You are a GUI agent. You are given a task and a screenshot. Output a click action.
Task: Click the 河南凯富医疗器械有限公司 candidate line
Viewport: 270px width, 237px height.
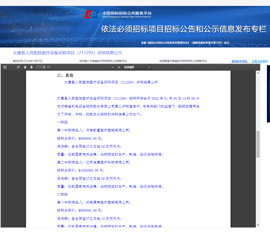pyautogui.click(x=94, y=130)
